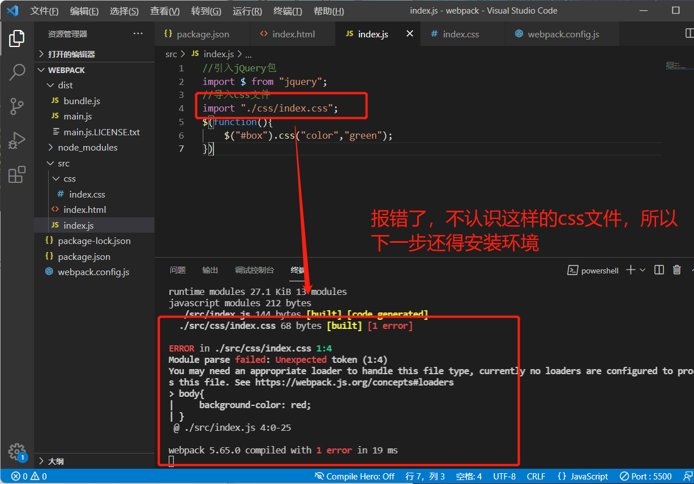Add a new terminal with plus icon
694x484 pixels.
pyautogui.click(x=631, y=270)
